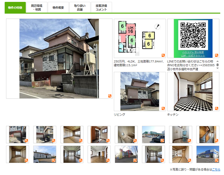Open wooden front door entrance thumbnail
The image size is (224, 175).
pos(99,134)
